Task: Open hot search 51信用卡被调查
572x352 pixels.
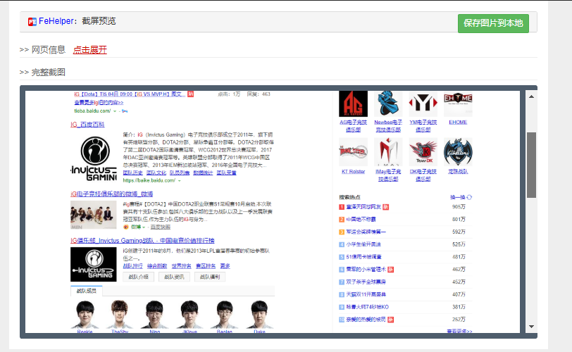Action: tap(363, 257)
